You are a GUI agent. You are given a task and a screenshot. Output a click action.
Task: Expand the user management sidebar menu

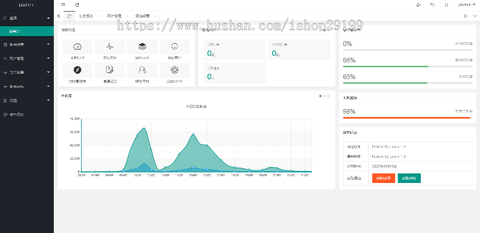[x=27, y=58]
